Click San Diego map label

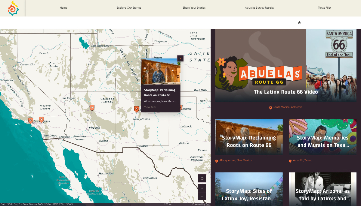pos(50,136)
